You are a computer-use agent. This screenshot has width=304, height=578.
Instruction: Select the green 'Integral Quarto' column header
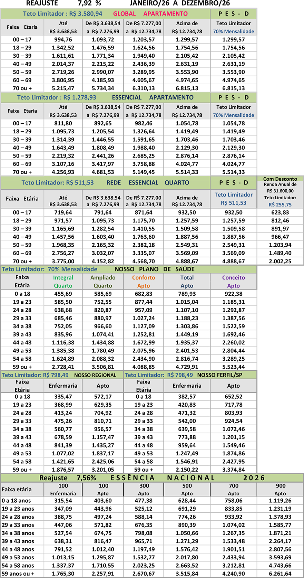[63, 282]
